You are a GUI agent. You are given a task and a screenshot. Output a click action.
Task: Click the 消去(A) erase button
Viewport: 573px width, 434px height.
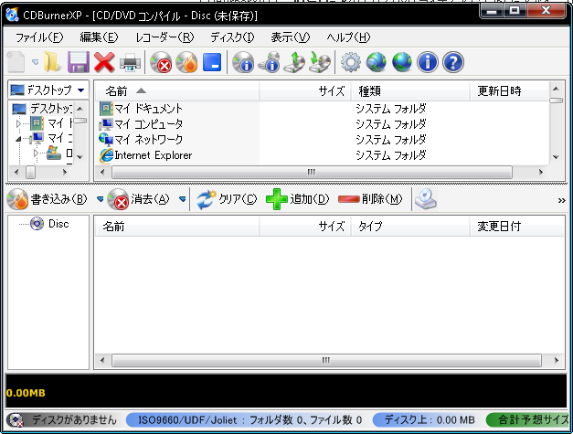point(139,199)
